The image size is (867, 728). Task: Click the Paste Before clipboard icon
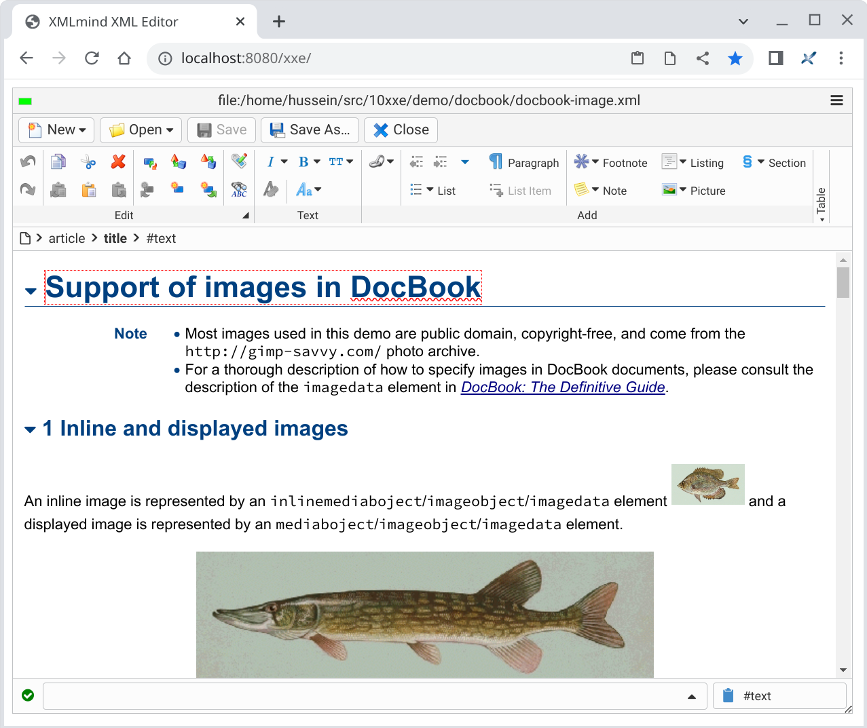(x=58, y=189)
